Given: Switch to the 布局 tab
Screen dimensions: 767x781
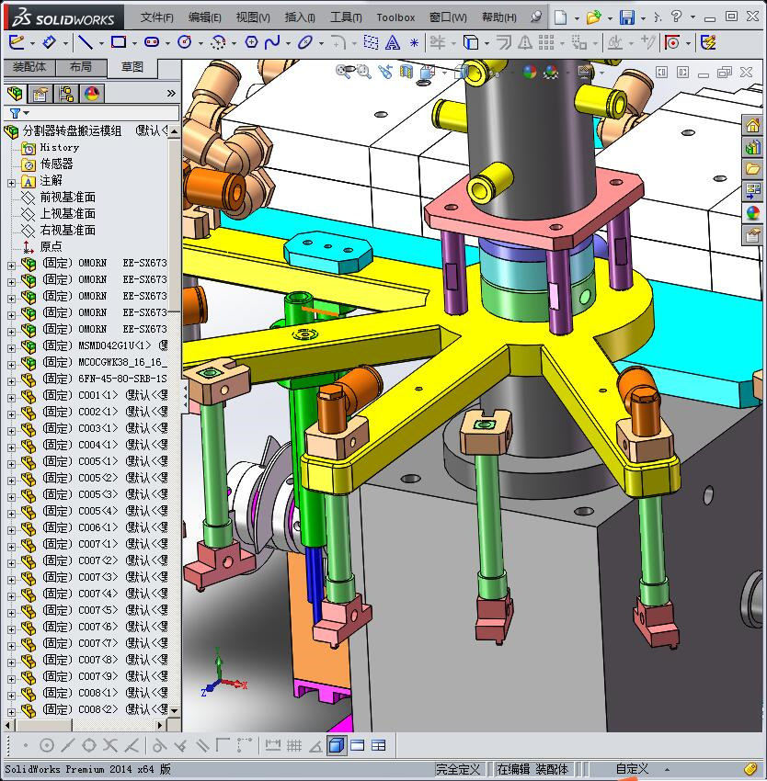Looking at the screenshot, I should pyautogui.click(x=81, y=67).
